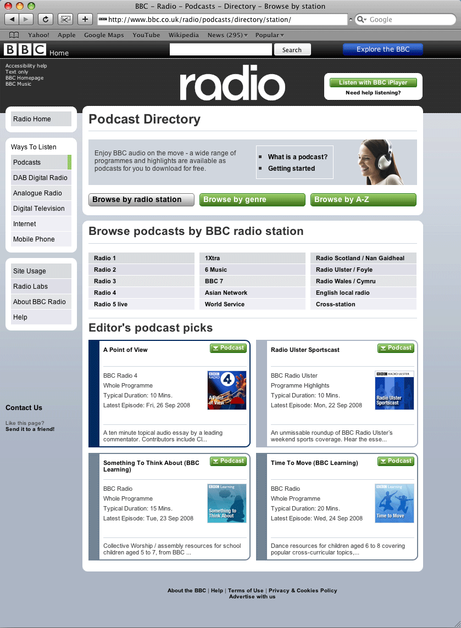Expand the Popular bookmarks dropdown
461x628 pixels.
click(269, 35)
